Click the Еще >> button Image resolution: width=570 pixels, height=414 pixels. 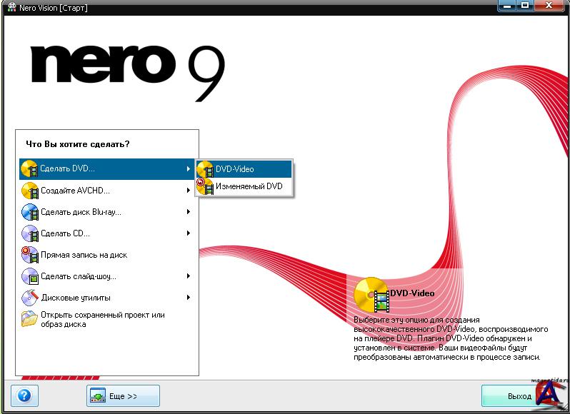tap(123, 396)
